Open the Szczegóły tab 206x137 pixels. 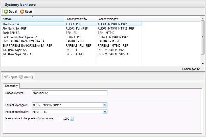11,86
